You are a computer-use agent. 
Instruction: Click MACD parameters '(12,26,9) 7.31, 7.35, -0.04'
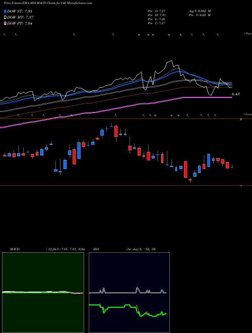[x=65, y=249]
